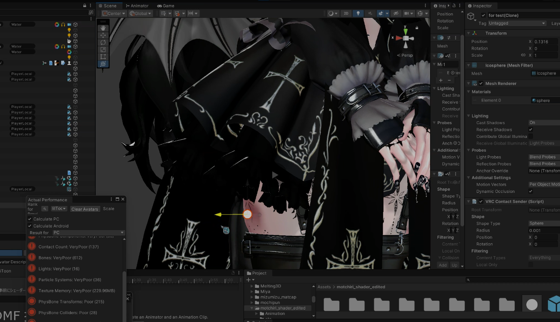Disable the Mesh Renderer component checkbox
The image size is (560, 322).
pos(481,83)
